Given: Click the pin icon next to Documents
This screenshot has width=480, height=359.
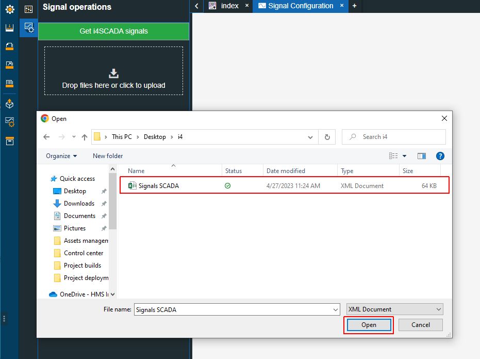Looking at the screenshot, I should point(104,216).
